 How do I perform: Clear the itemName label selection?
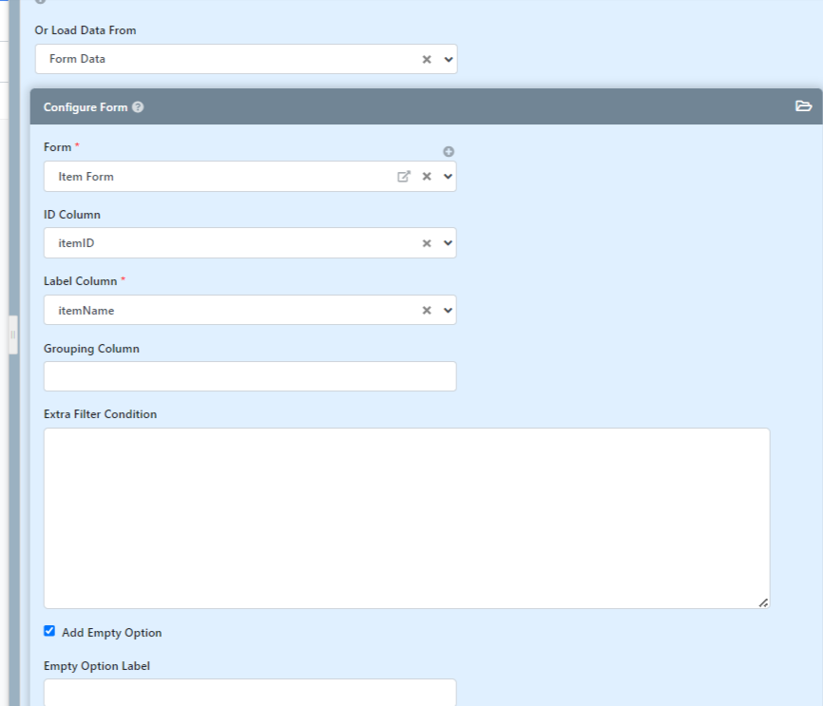tap(427, 310)
